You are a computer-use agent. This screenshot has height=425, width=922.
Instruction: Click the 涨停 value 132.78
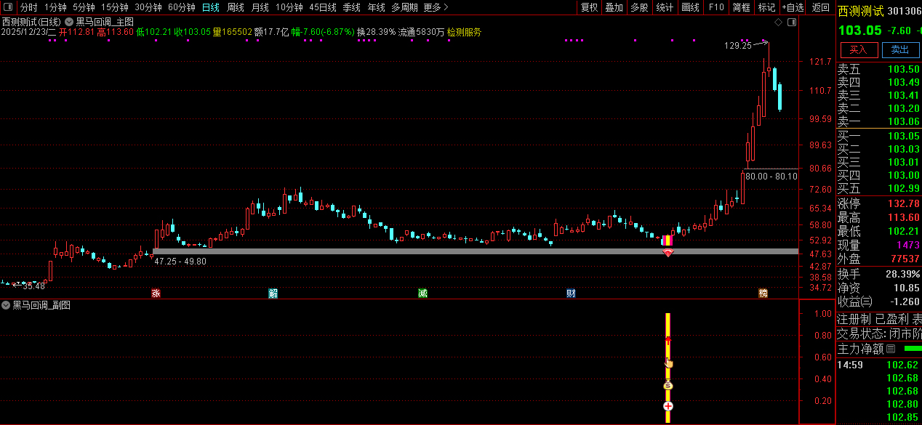click(903, 203)
